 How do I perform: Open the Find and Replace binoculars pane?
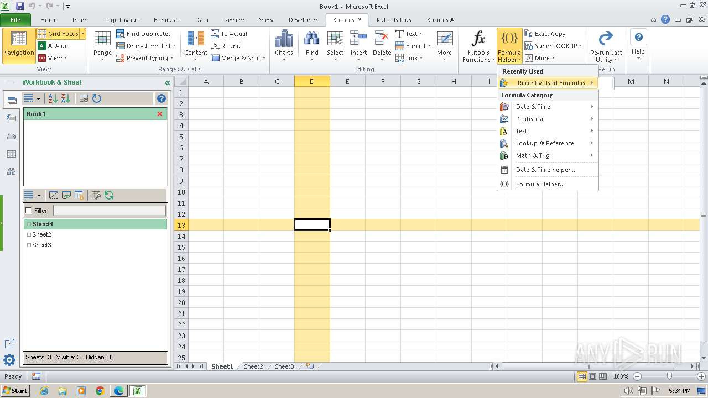[11, 172]
